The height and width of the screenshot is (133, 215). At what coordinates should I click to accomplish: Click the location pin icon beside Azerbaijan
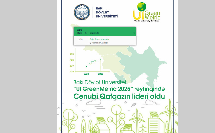(x=90, y=43)
